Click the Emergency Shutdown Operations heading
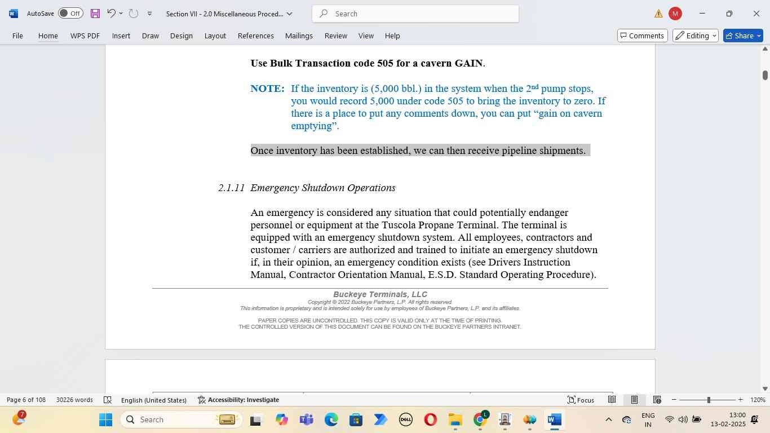 point(323,188)
